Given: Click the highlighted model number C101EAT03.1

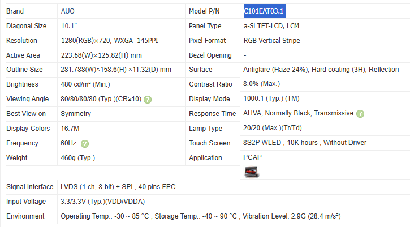Looking at the screenshot, I should [x=264, y=11].
